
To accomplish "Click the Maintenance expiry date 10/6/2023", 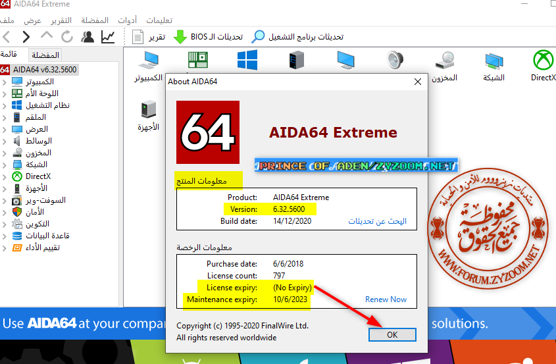I will (290, 299).
